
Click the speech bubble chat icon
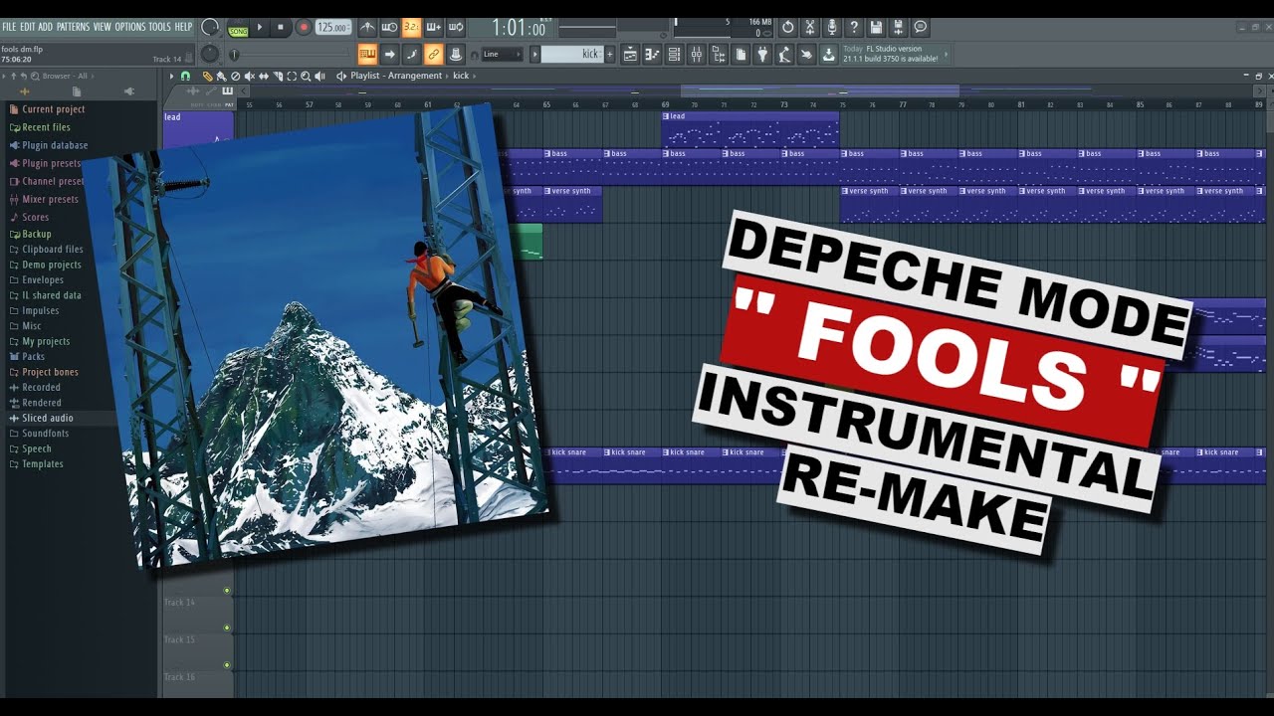click(921, 27)
